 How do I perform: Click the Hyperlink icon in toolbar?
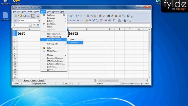point(88,16)
